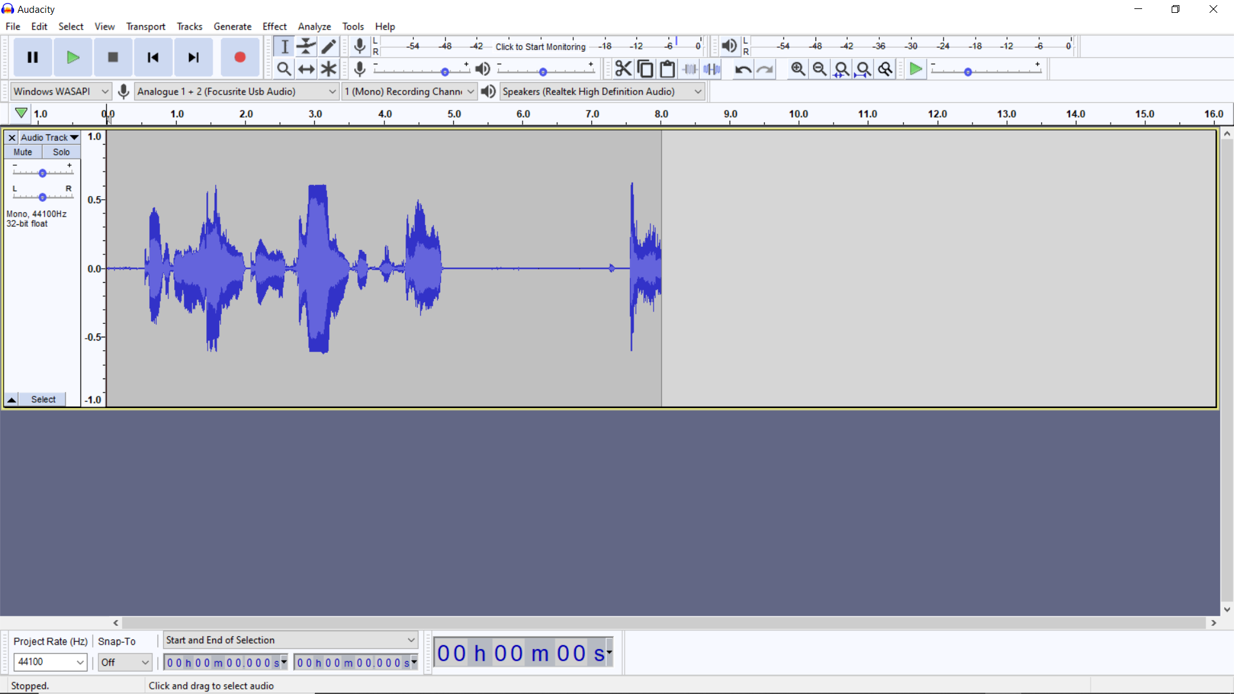Click the Trim audio outside selection icon

690,69
